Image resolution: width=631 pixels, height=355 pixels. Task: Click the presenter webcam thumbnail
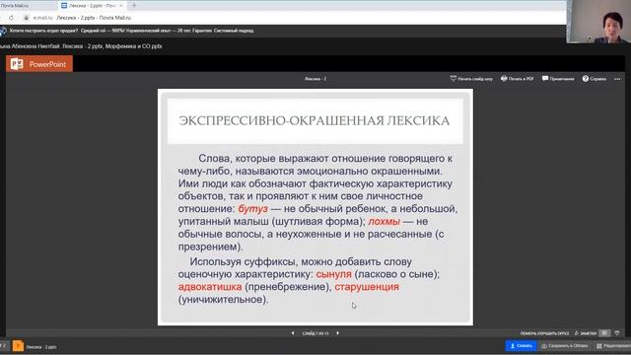[x=598, y=22]
